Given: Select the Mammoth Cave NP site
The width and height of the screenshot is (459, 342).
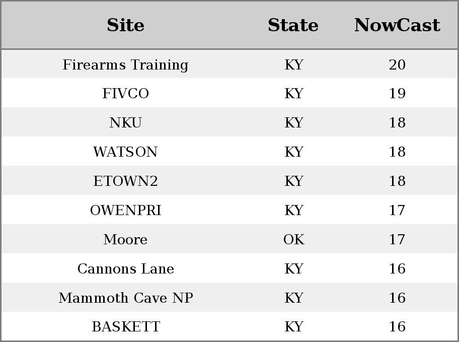Looking at the screenshot, I should point(125,298).
